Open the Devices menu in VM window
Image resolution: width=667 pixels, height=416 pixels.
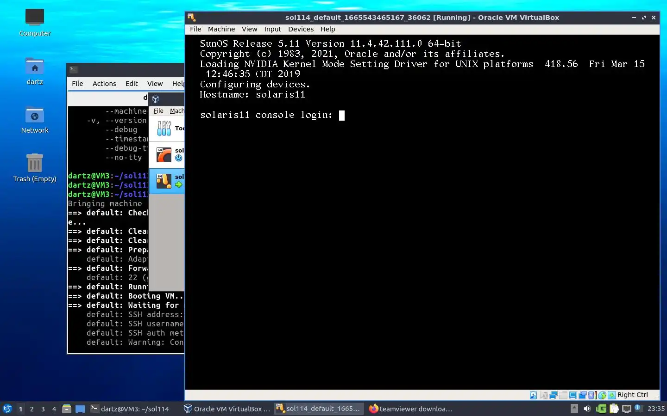point(301,29)
